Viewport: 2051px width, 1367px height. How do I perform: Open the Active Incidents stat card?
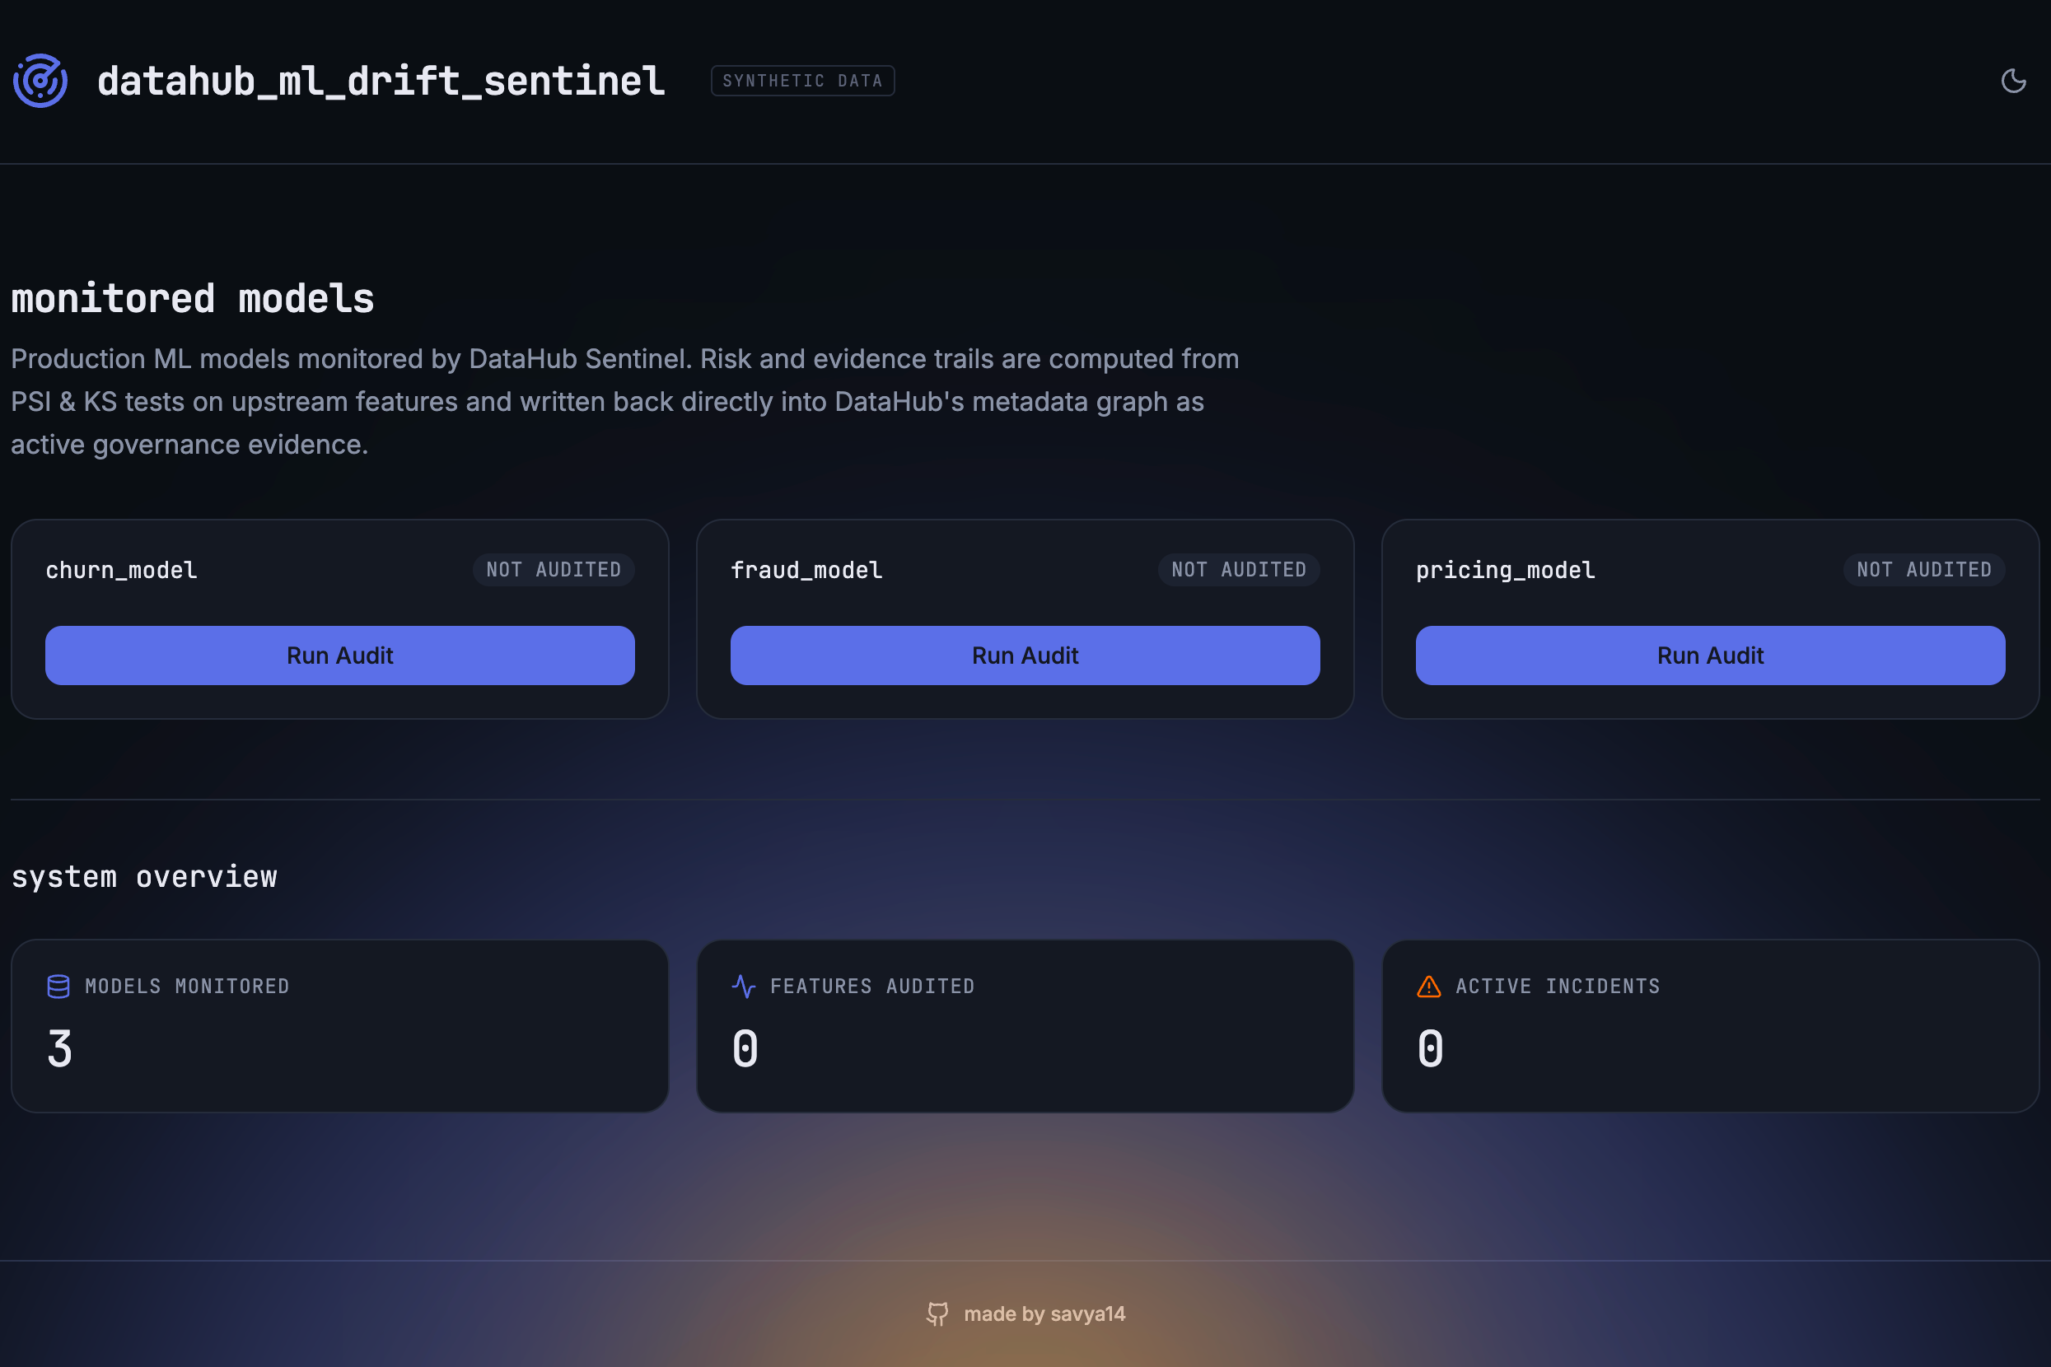1710,1026
